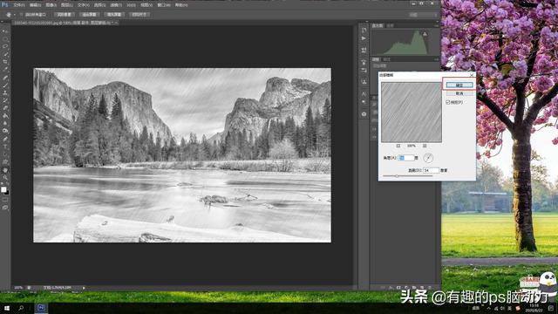
Task: Select the Blur tool
Action: [5, 123]
